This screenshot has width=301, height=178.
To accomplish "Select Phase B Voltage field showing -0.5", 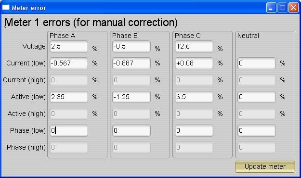I will (131, 46).
